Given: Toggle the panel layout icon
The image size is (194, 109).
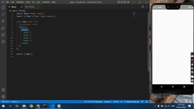Looking at the screenshot, I should [x=122, y=2].
